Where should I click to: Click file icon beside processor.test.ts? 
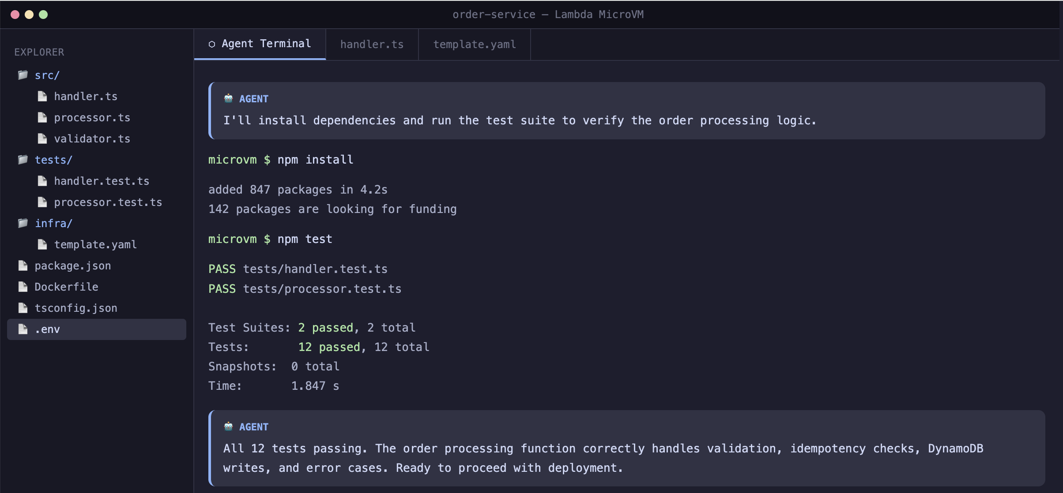pyautogui.click(x=42, y=202)
